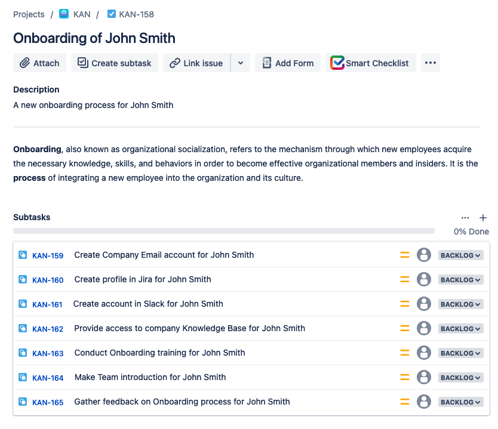Open the Backlog status dropdown for KAN-160

pyautogui.click(x=461, y=280)
